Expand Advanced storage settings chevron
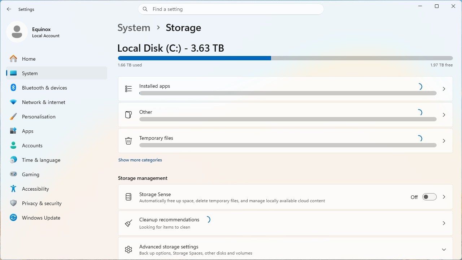 [x=444, y=250]
